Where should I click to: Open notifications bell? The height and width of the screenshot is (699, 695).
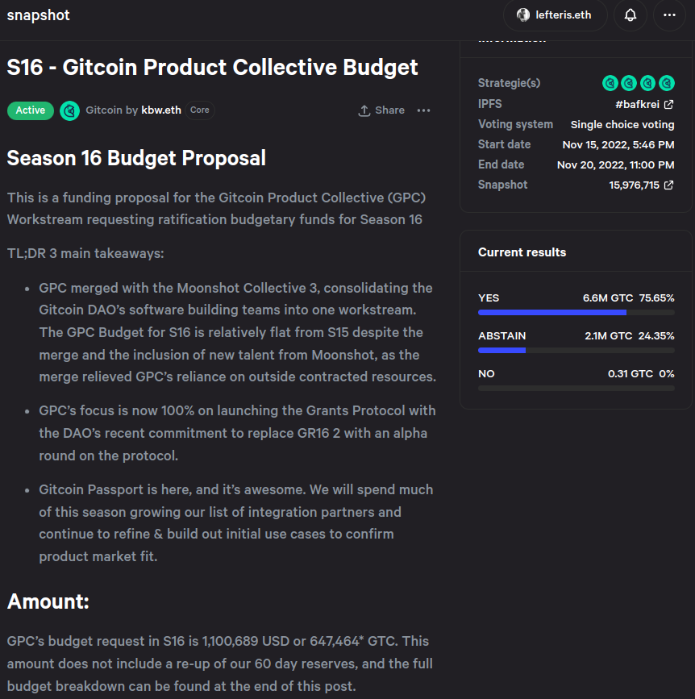(630, 15)
